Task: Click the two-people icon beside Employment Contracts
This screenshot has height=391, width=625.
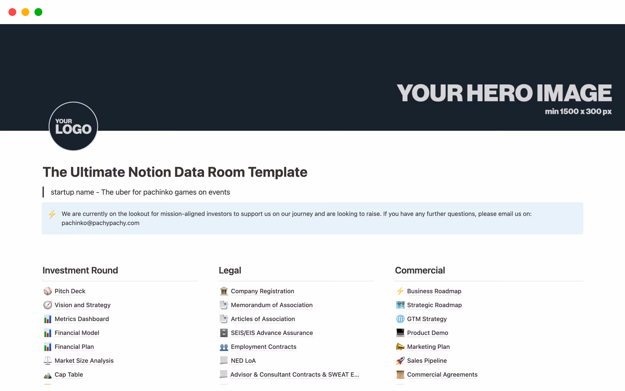Action: coord(224,347)
